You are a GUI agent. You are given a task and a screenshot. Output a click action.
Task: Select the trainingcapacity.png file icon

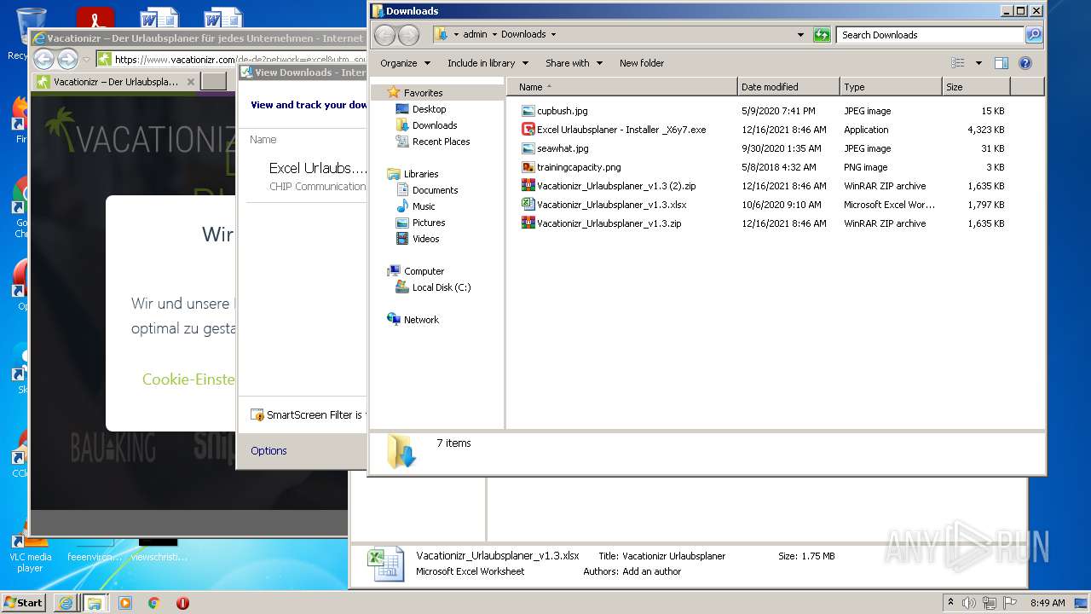coord(528,167)
